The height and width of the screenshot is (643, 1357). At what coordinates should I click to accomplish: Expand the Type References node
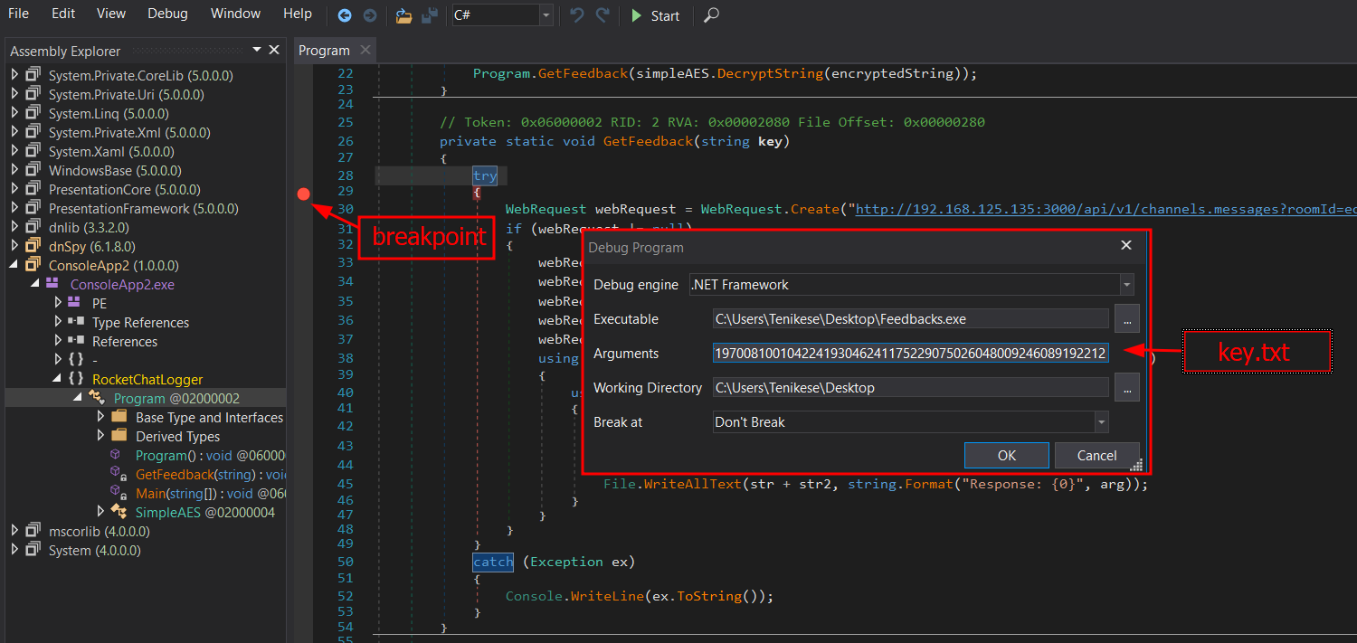58,322
